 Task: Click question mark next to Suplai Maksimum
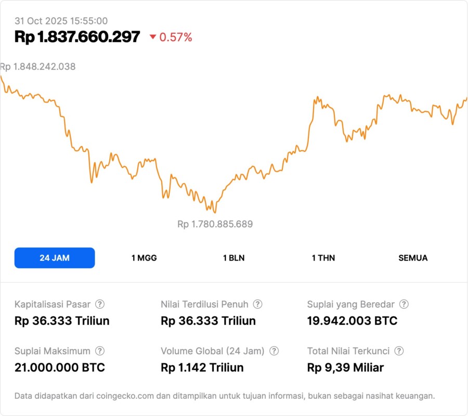[100, 351]
